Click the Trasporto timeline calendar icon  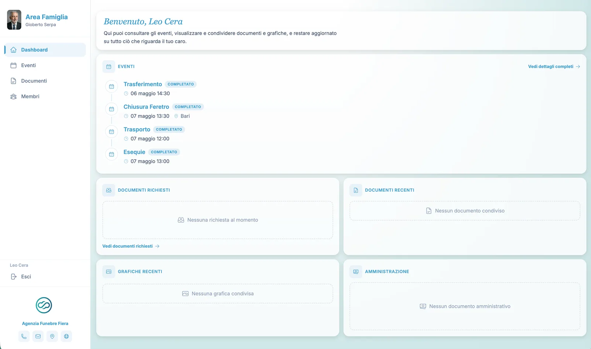[x=112, y=132]
